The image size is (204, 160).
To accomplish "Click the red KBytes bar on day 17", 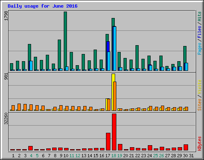I will (108, 142).
